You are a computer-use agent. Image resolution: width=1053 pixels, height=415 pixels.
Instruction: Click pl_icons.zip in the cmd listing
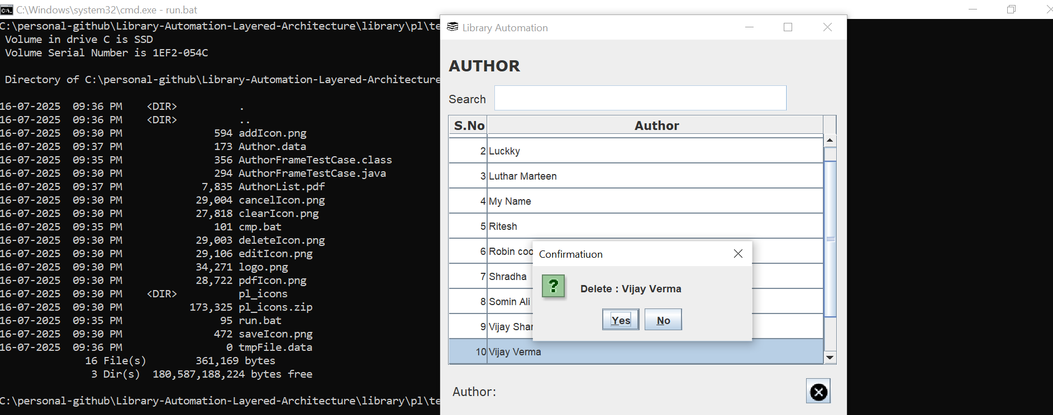point(275,307)
